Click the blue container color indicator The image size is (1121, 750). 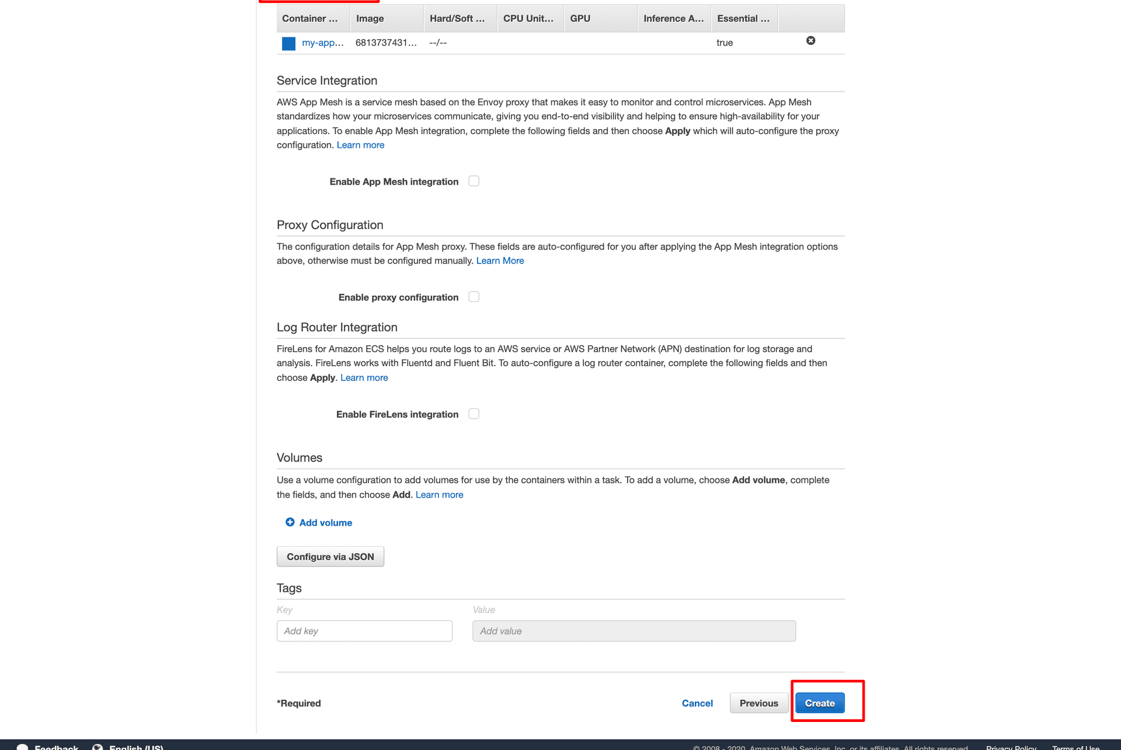(x=290, y=43)
